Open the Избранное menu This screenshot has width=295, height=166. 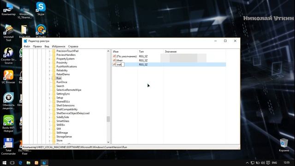[59, 46]
